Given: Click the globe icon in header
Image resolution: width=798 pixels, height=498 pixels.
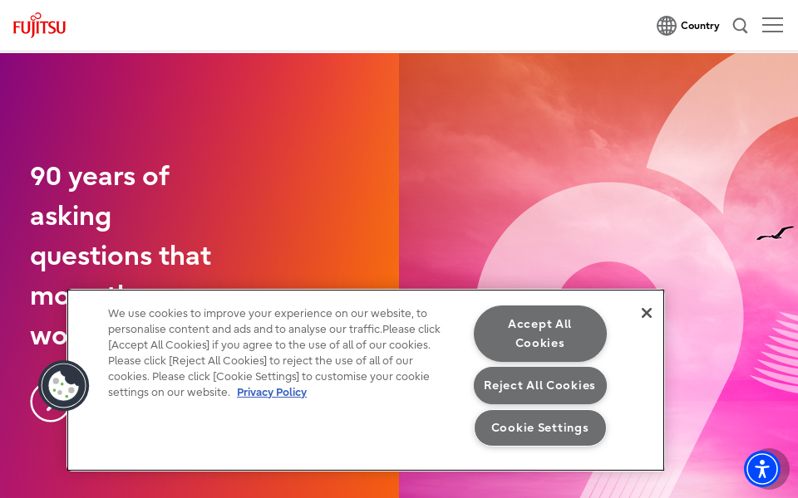Looking at the screenshot, I should (666, 26).
